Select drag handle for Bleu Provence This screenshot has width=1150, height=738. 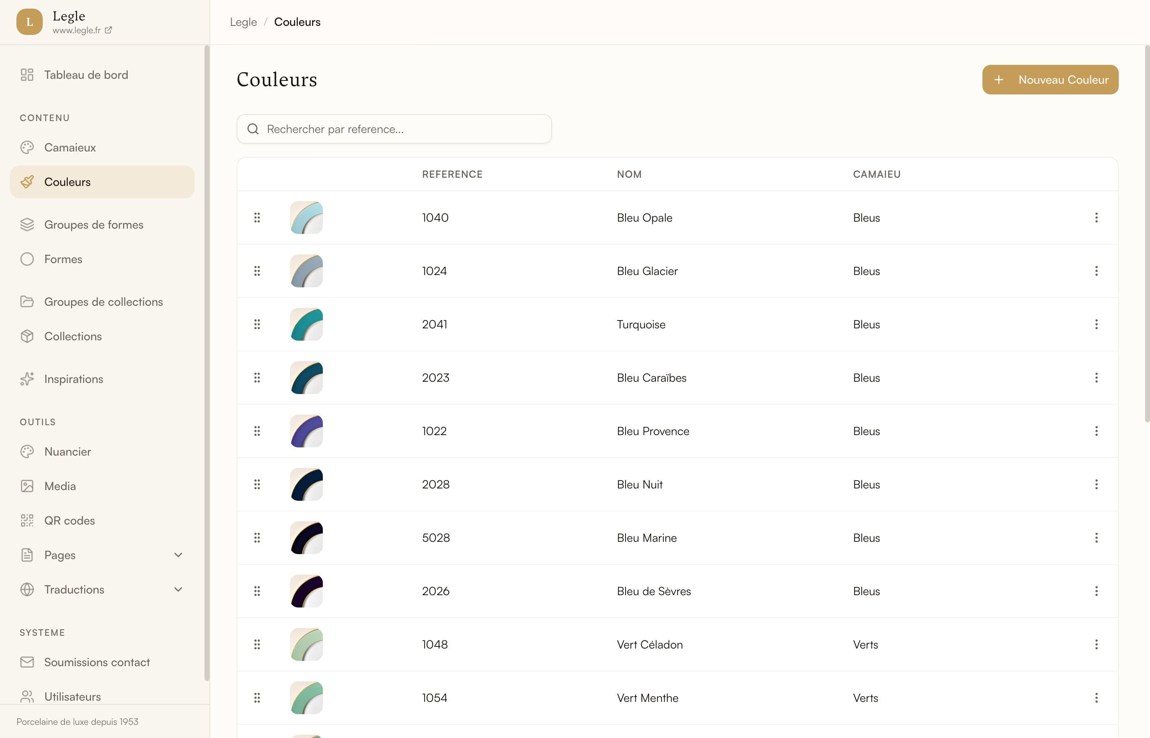pos(257,431)
